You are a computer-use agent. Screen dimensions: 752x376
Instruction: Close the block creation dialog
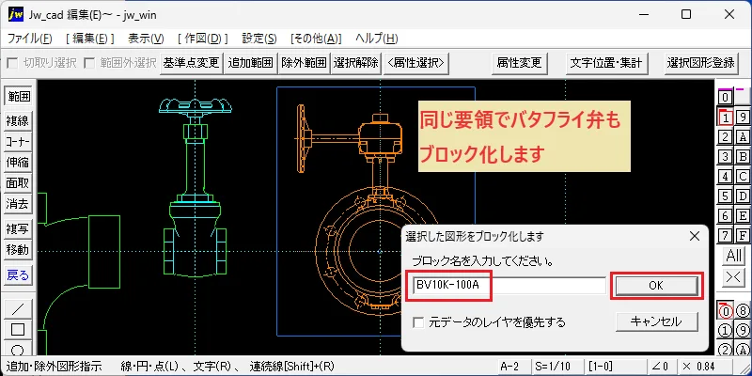click(x=694, y=236)
